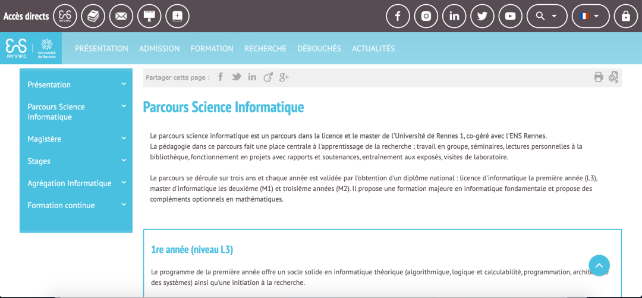Image resolution: width=642 pixels, height=298 pixels.
Task: Click the print page icon
Action: click(599, 77)
